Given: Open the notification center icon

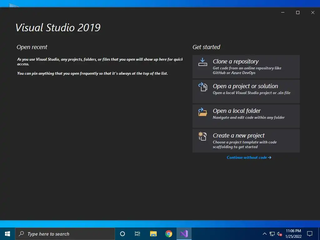Looking at the screenshot, I should click(x=310, y=234).
